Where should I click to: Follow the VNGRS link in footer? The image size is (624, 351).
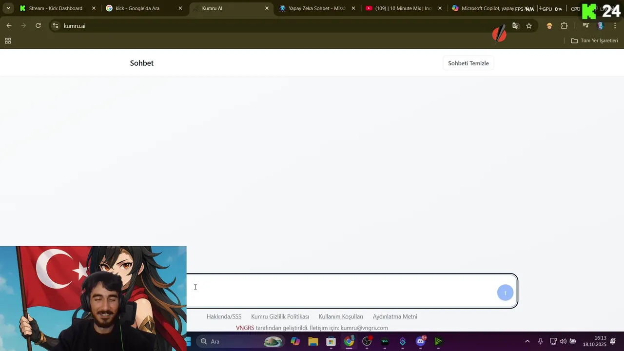pos(245,328)
